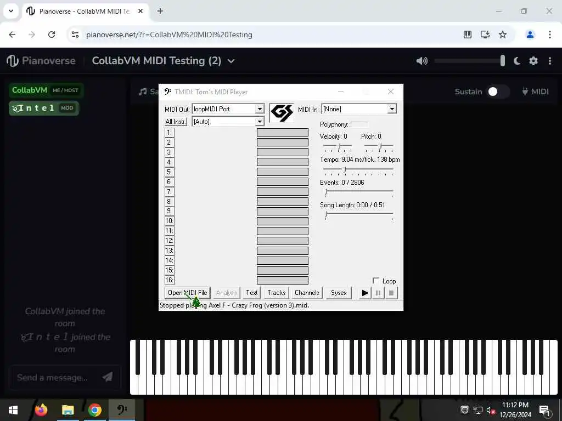The height and width of the screenshot is (421, 562).
Task: Mute the Pianoverse volume speaker icon
Action: [x=422, y=61]
